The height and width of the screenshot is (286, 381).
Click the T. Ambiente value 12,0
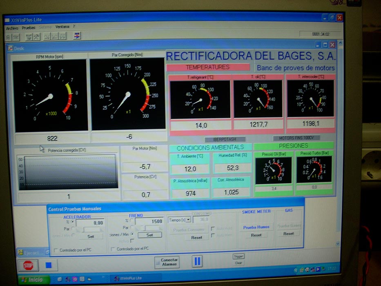190,169
